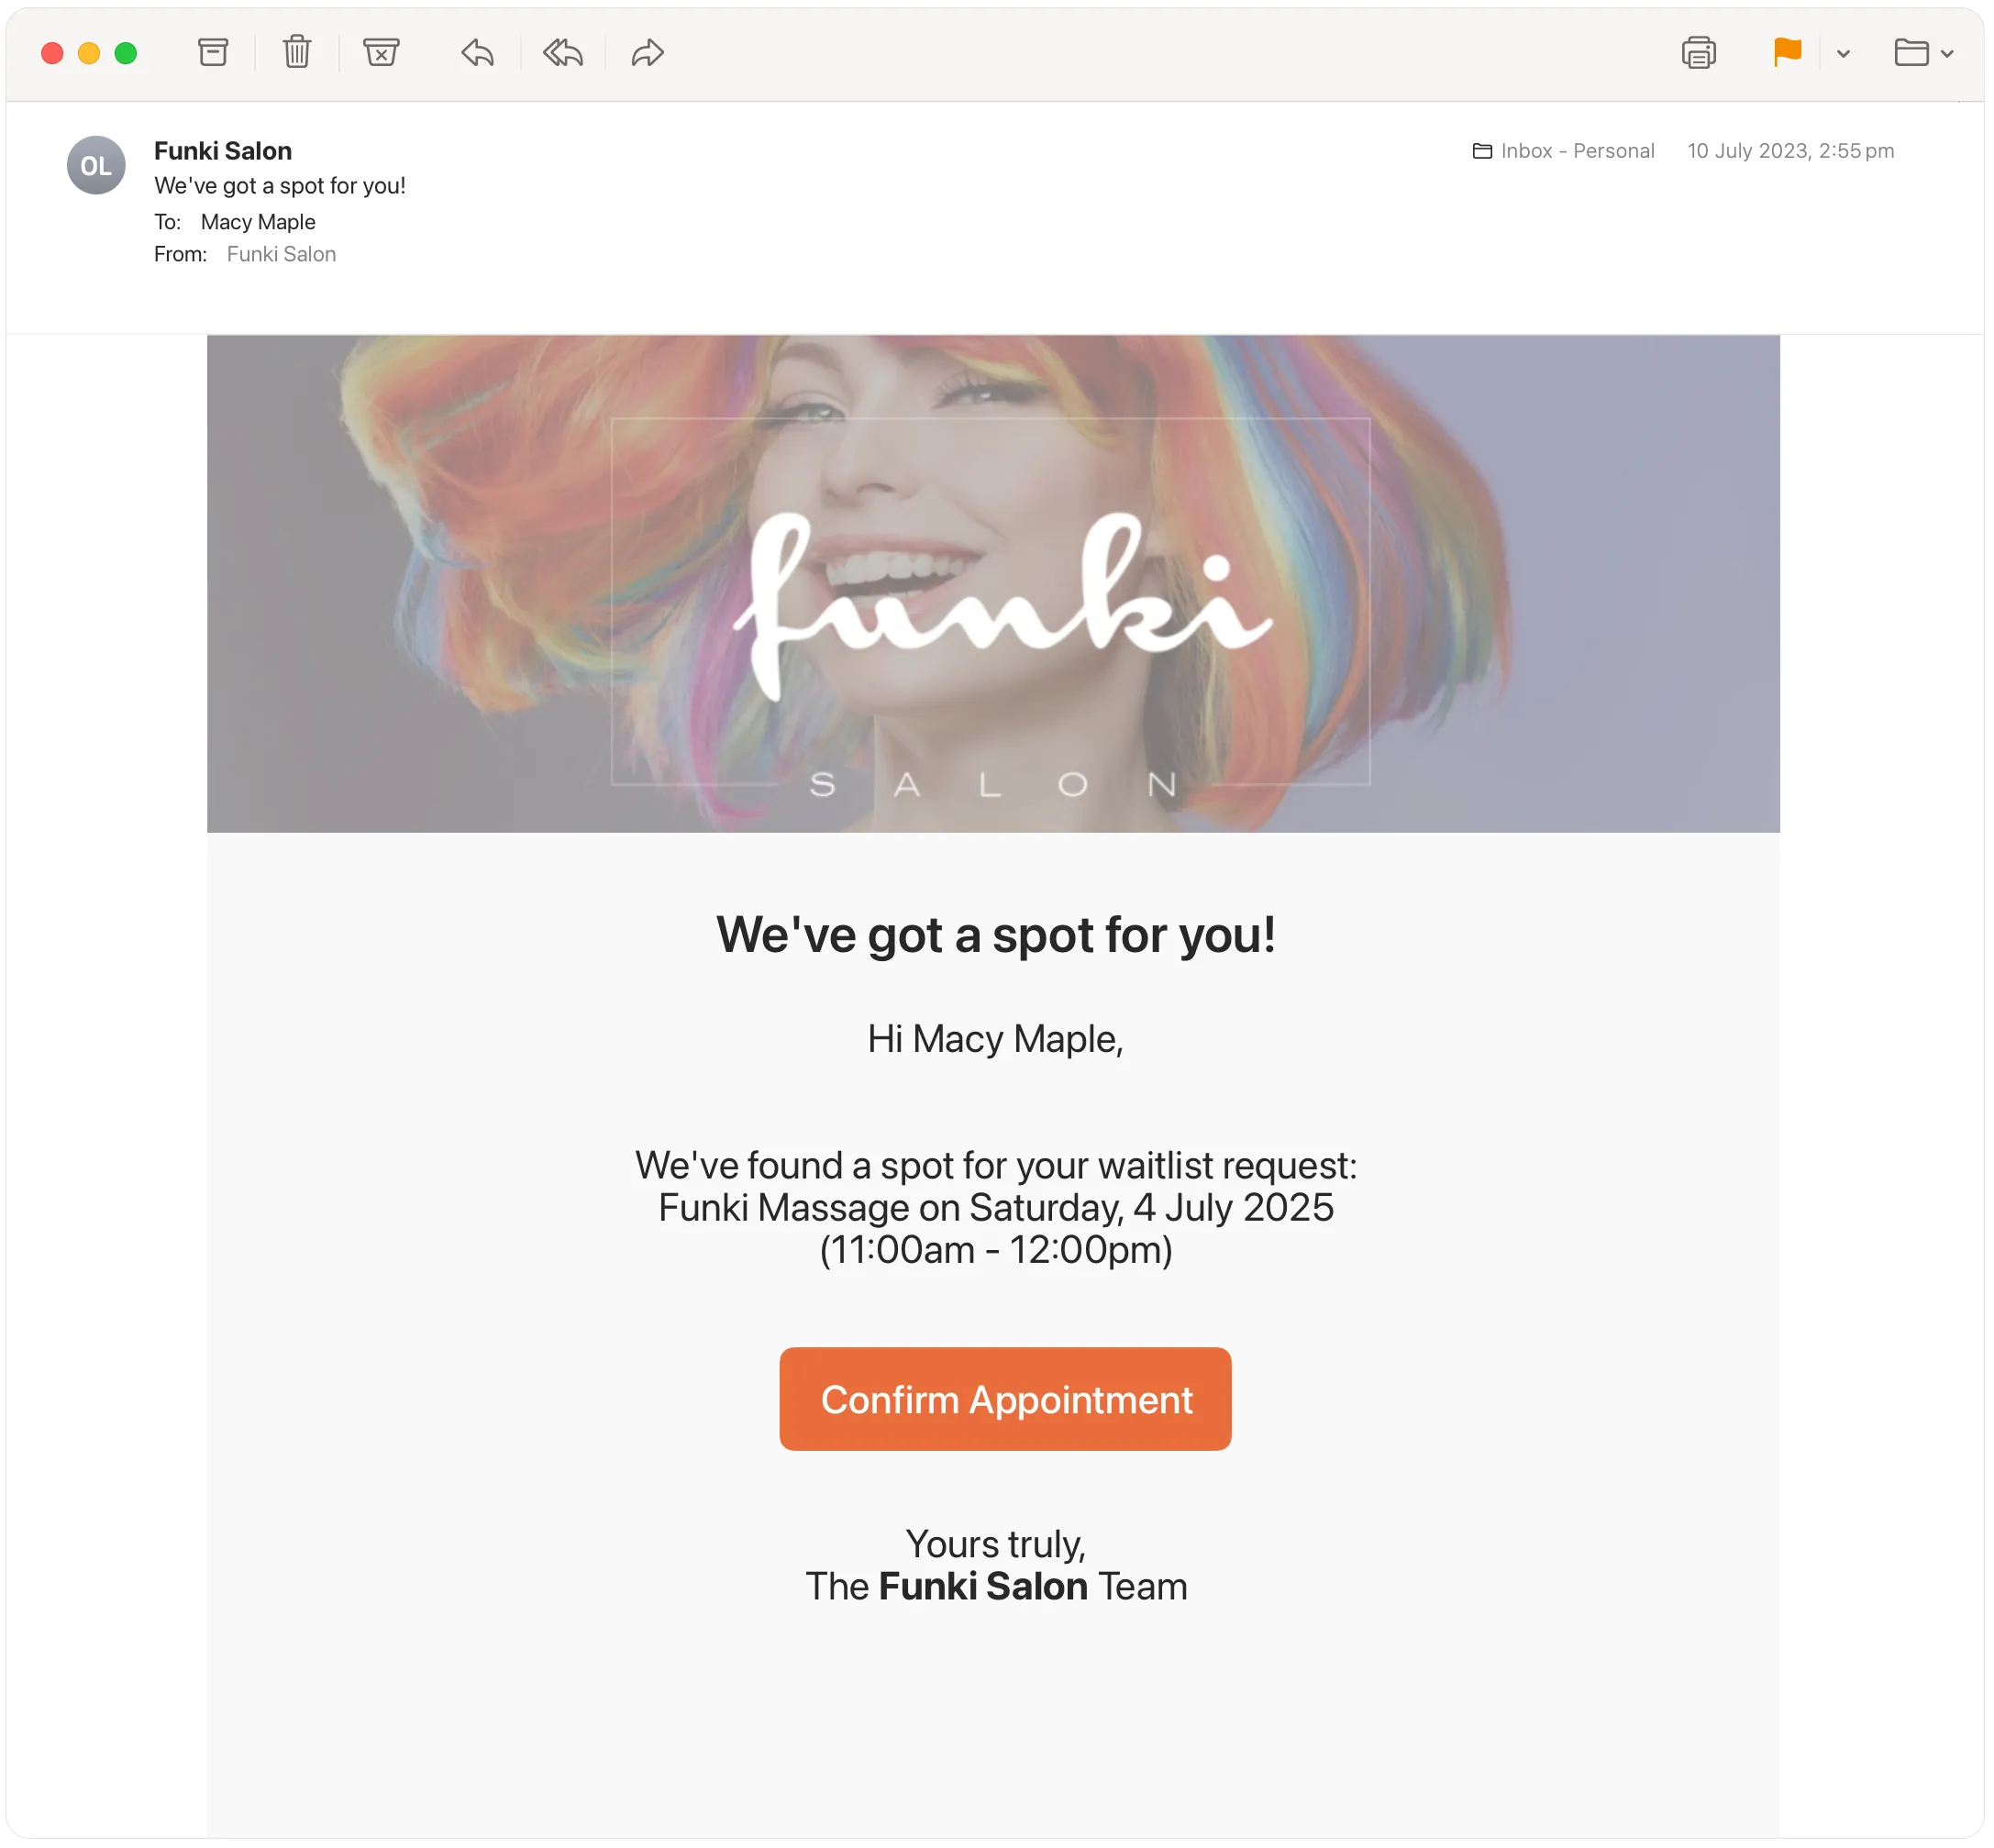Forward the email
This screenshot has height=1848, width=1994.
pos(646,52)
